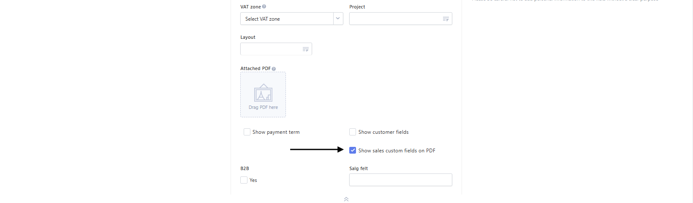Click the Attached PDF field label
The height and width of the screenshot is (203, 693).
(255, 68)
